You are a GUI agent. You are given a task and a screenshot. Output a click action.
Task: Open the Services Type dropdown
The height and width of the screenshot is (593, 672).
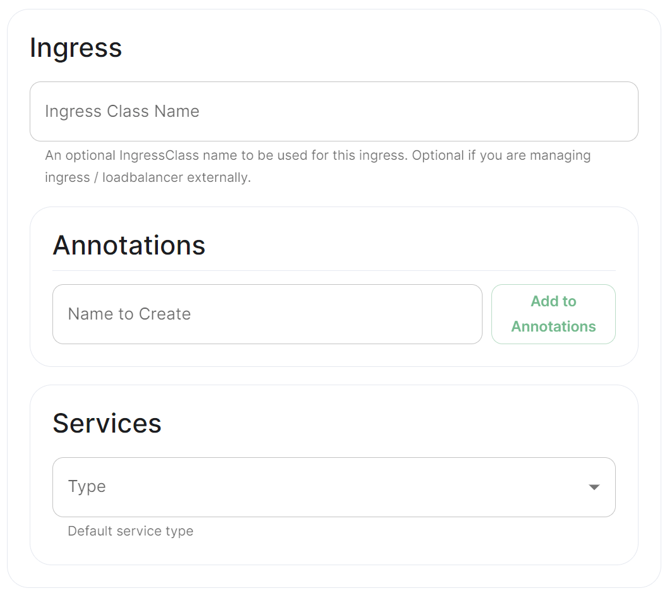[x=334, y=487]
